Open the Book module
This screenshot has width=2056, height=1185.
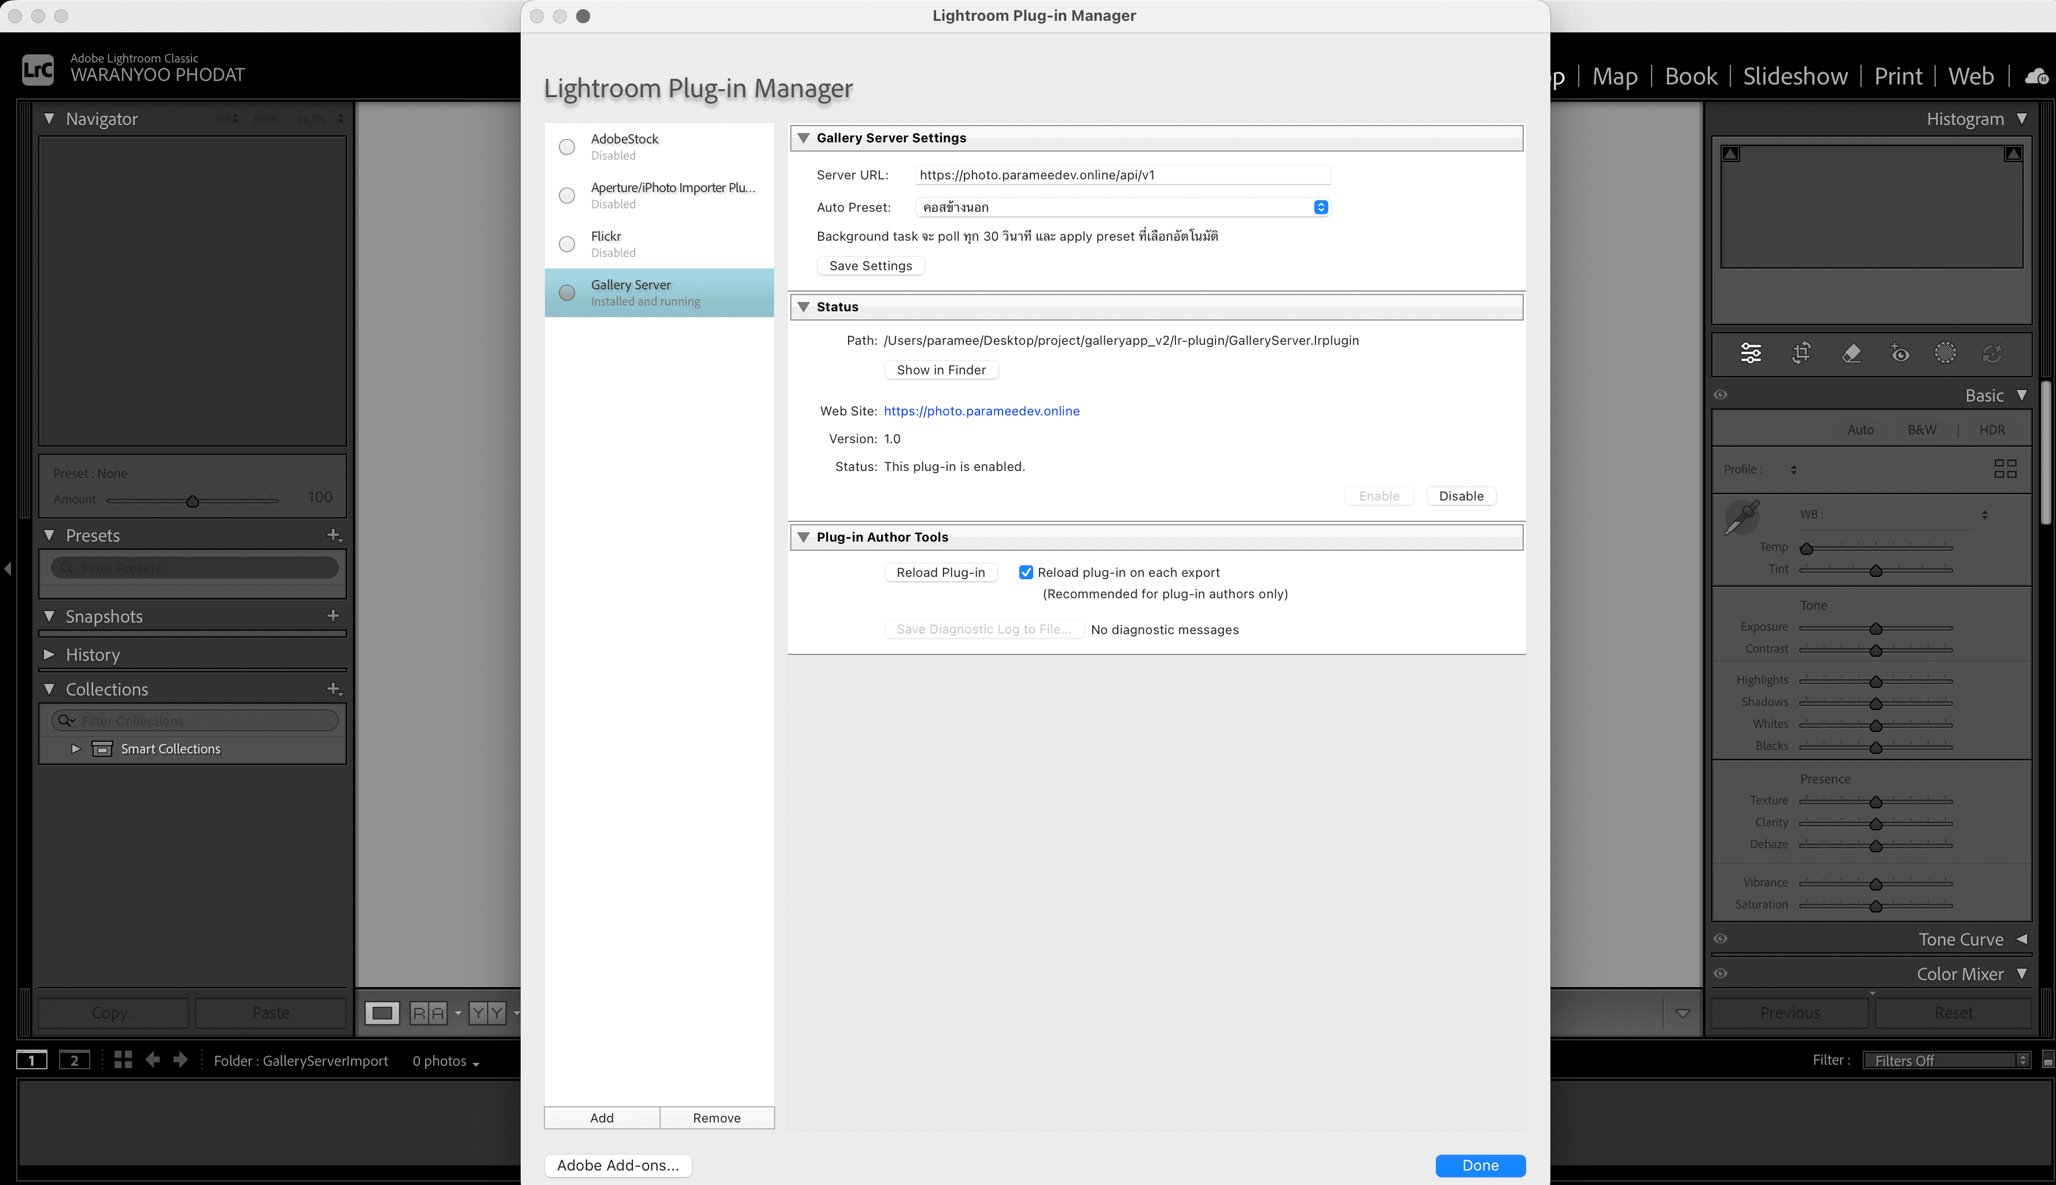(x=1691, y=76)
